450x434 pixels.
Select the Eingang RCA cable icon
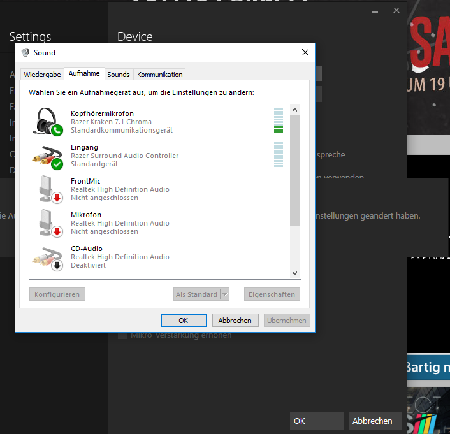tap(48, 157)
